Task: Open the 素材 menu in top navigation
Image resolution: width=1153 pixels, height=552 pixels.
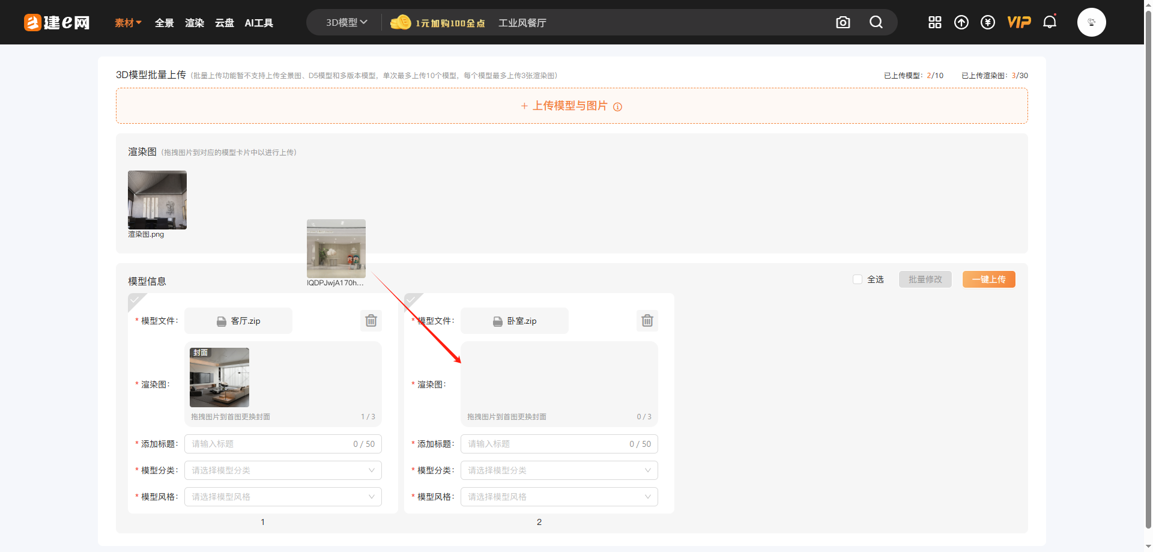Action: click(128, 23)
